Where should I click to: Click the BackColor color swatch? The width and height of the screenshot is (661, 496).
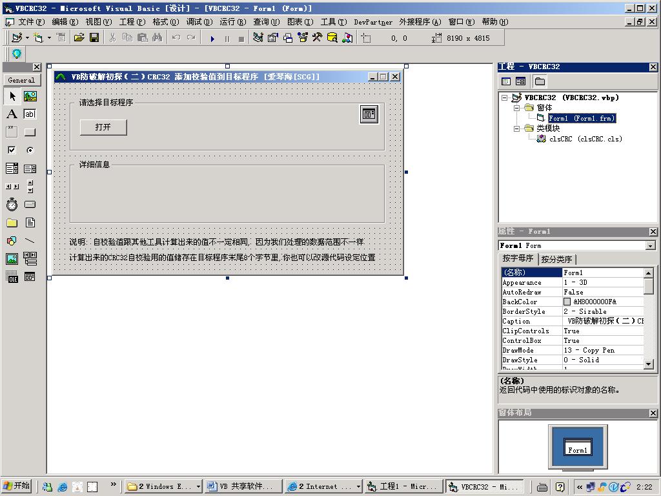tap(567, 302)
